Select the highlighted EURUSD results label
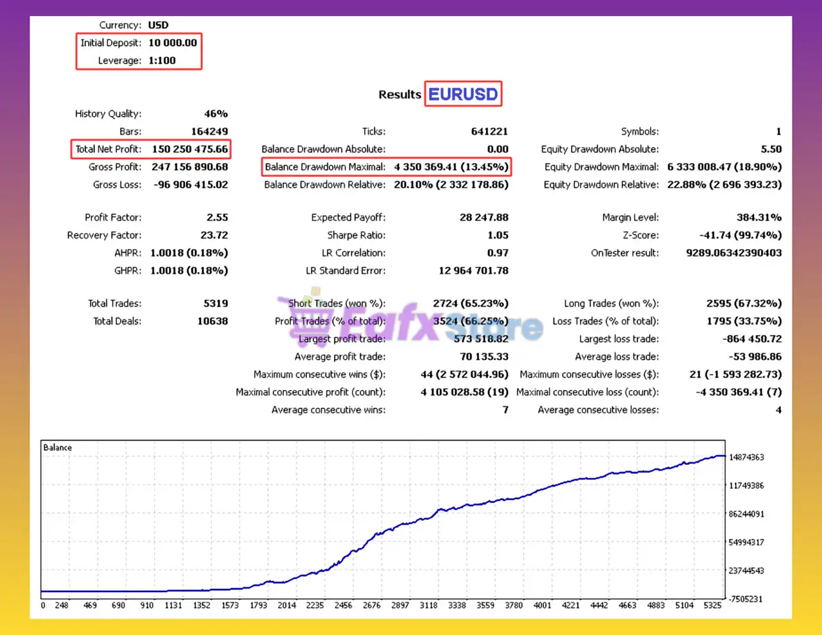The image size is (822, 635). pyautogui.click(x=463, y=94)
